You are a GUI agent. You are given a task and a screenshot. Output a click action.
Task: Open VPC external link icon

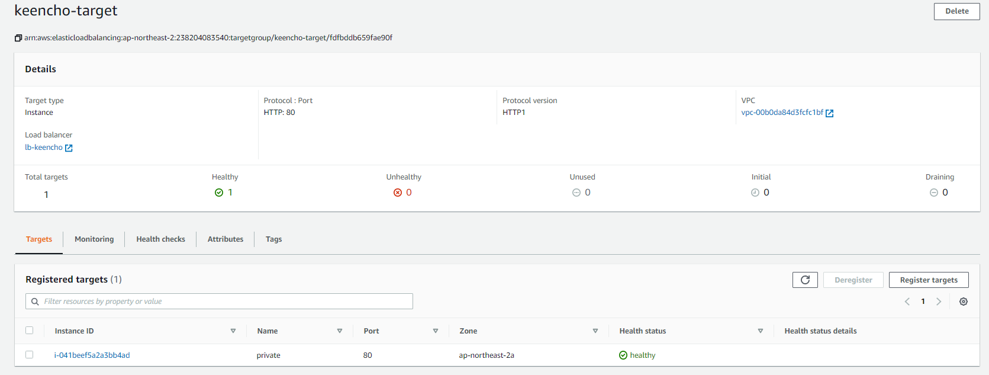pyautogui.click(x=829, y=113)
